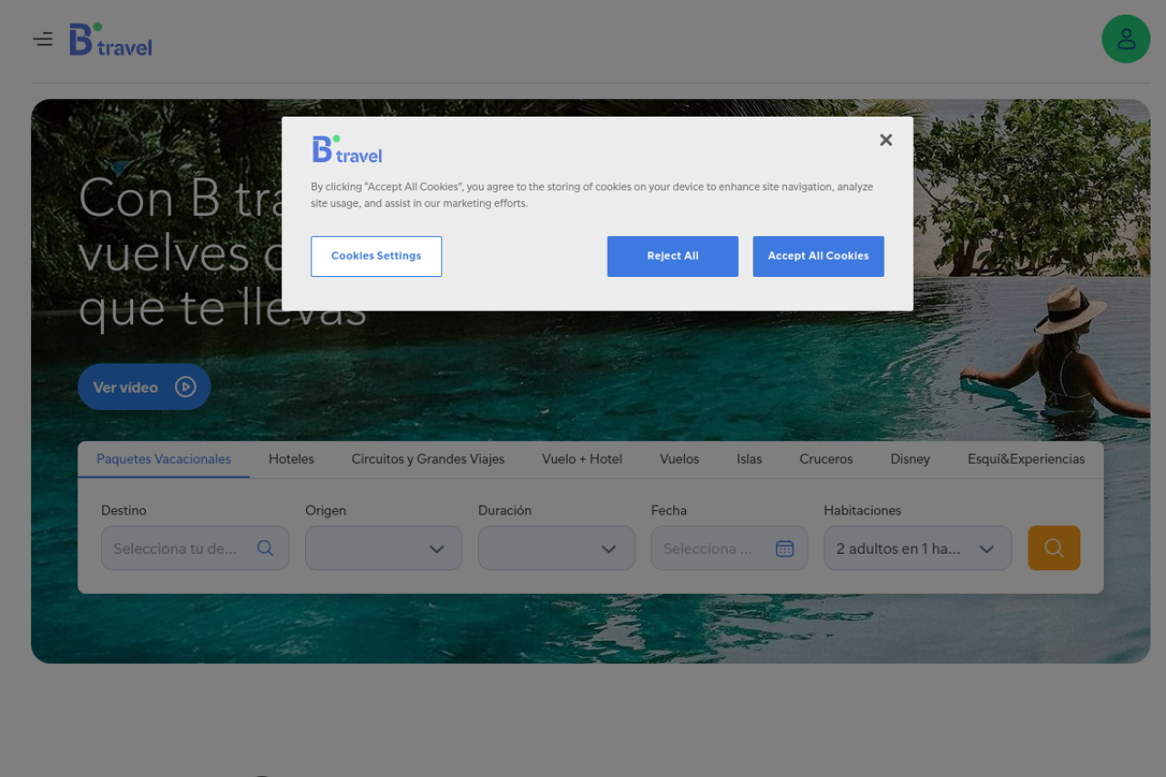This screenshot has height=777, width=1166.
Task: Select the Circuitos y Grandes Viajes tab
Action: pyautogui.click(x=428, y=459)
